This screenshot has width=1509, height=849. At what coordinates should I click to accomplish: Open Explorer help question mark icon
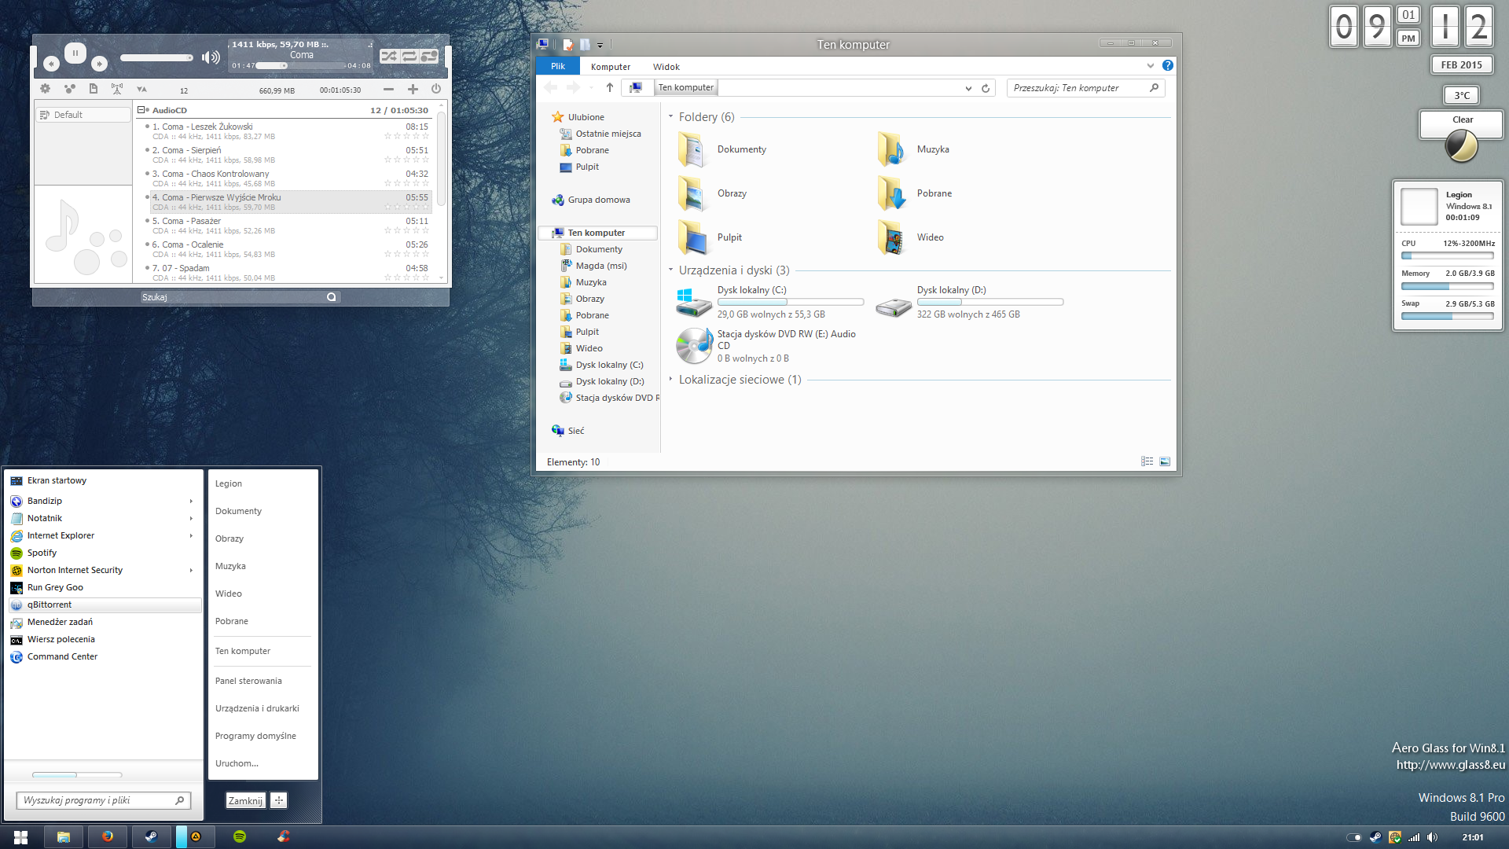click(x=1168, y=66)
